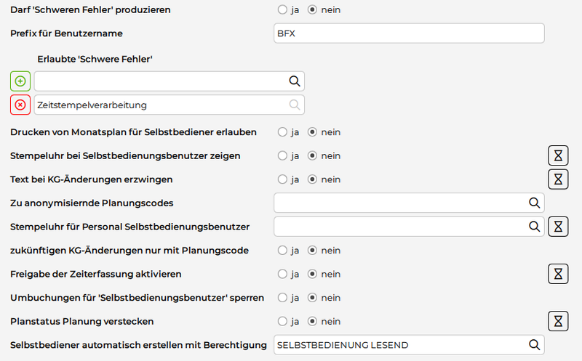Click hourglass icon beside Freigabe der Zeiterfassung aktivieren
This screenshot has width=582, height=361.
[x=558, y=273]
